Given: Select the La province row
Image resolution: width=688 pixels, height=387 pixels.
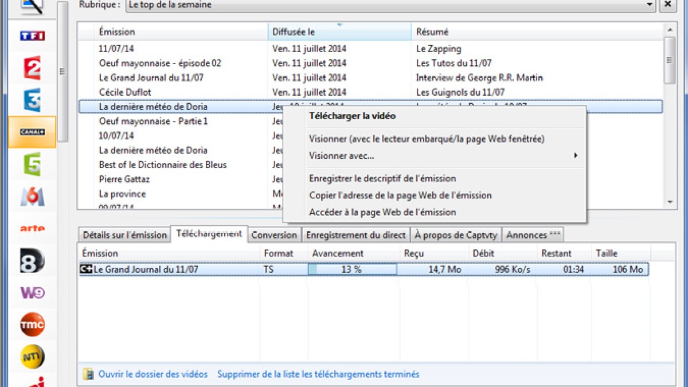Looking at the screenshot, I should click(x=181, y=194).
